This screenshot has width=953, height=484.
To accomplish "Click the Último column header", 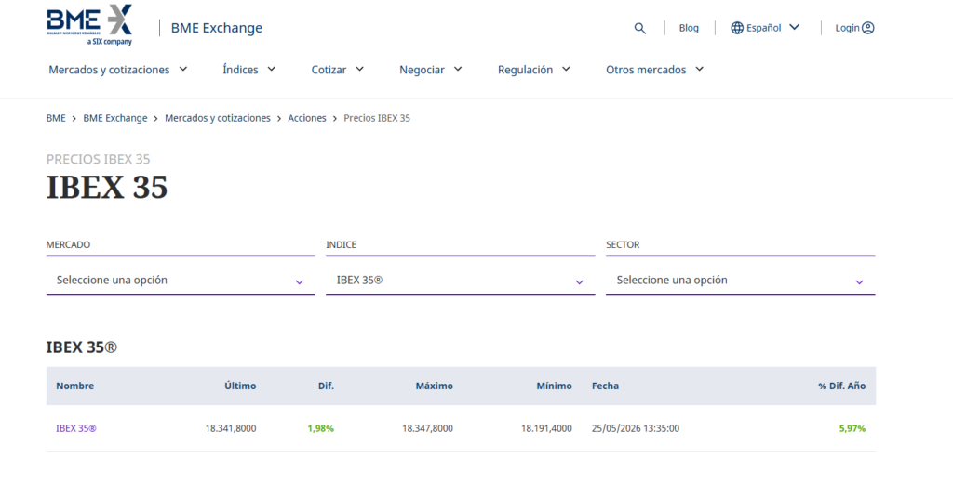I will click(240, 386).
